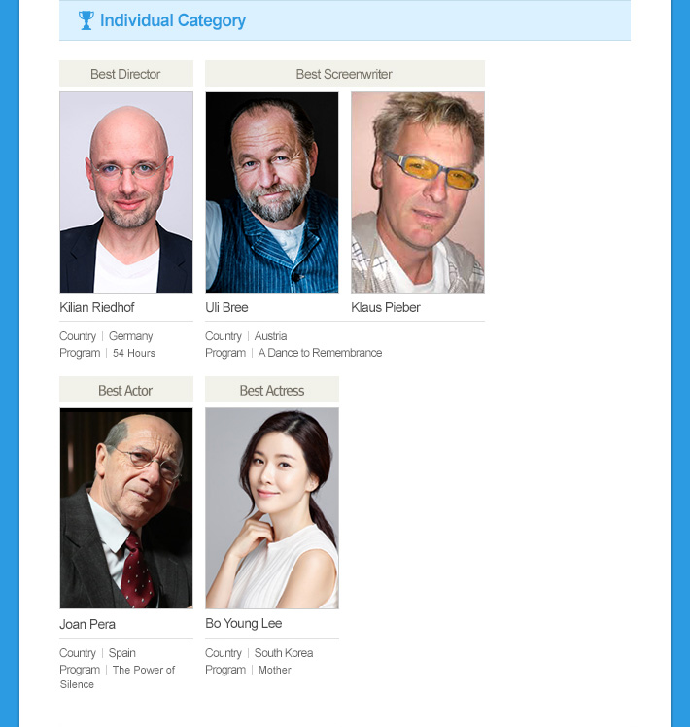690x727 pixels.
Task: Click the program The Power of Silence
Action: 118,676
